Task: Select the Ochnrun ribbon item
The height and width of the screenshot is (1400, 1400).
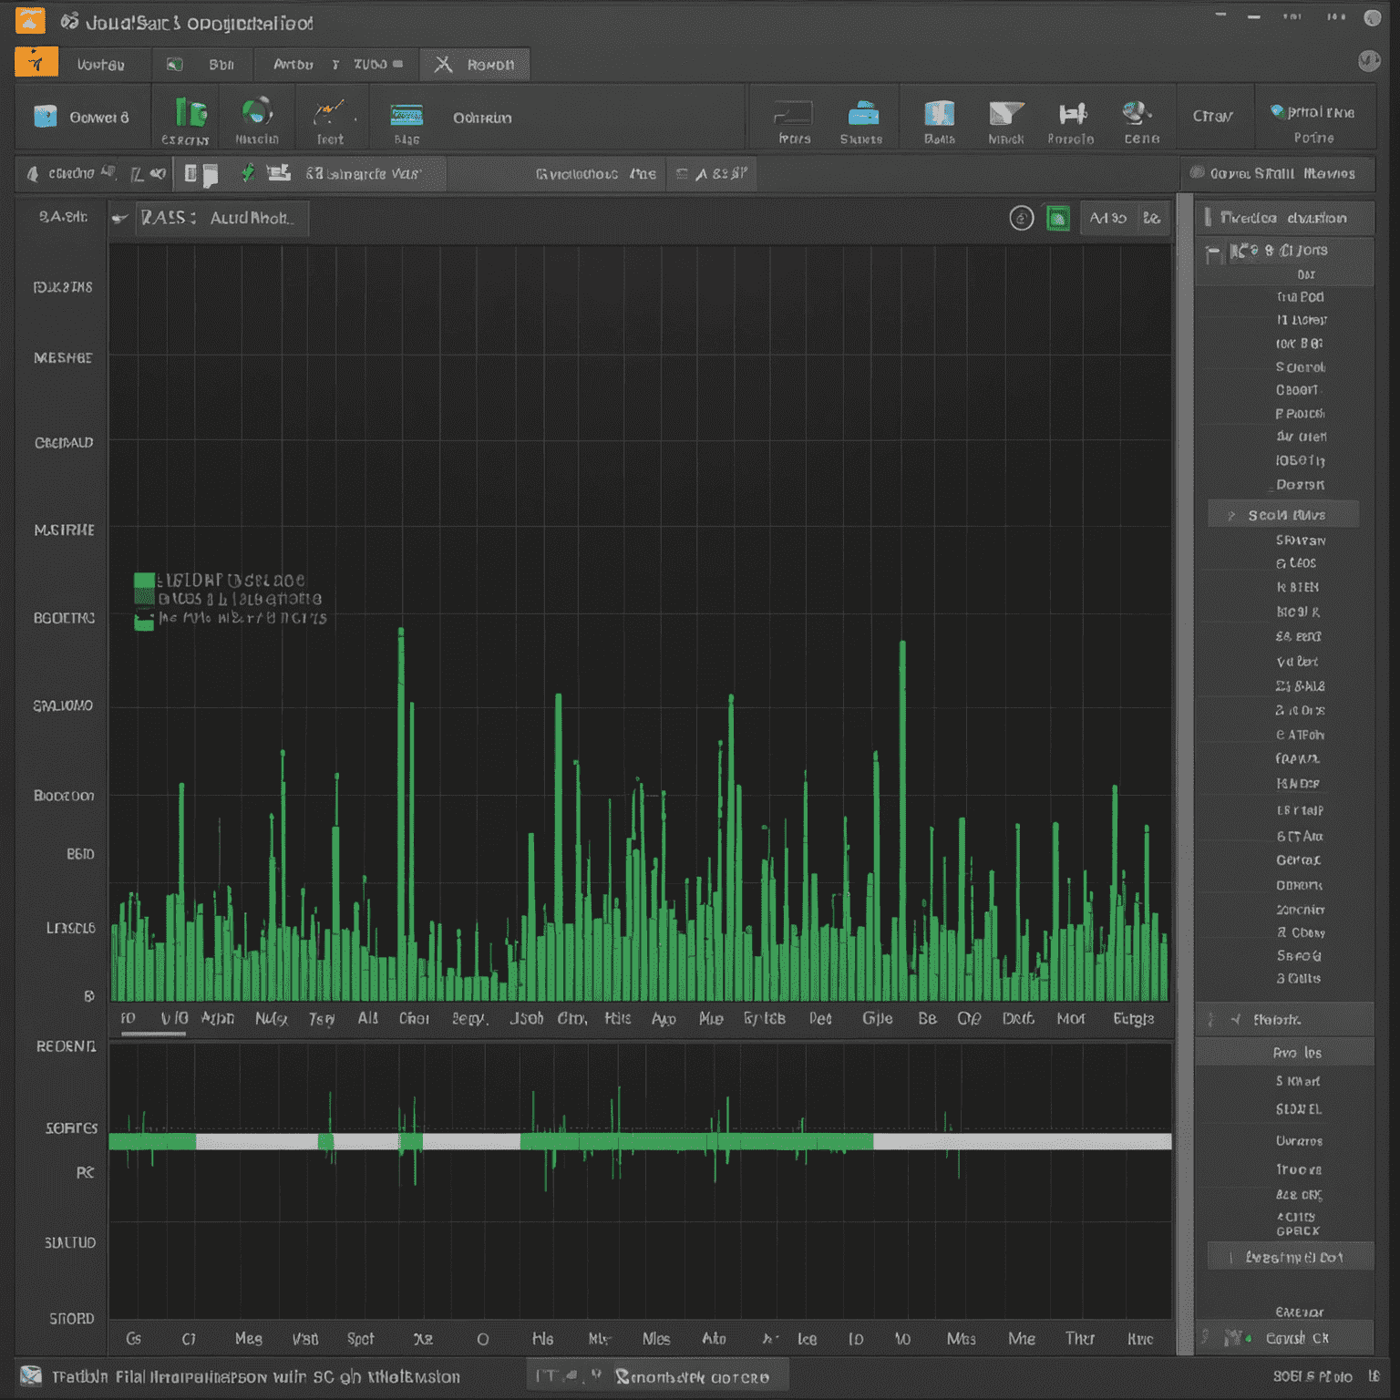Action: (x=482, y=118)
